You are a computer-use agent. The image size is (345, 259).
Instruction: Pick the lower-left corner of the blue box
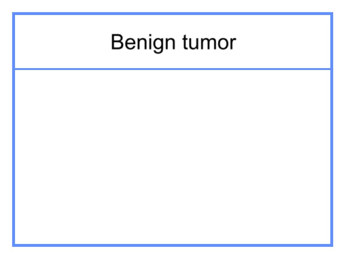tap(14, 245)
